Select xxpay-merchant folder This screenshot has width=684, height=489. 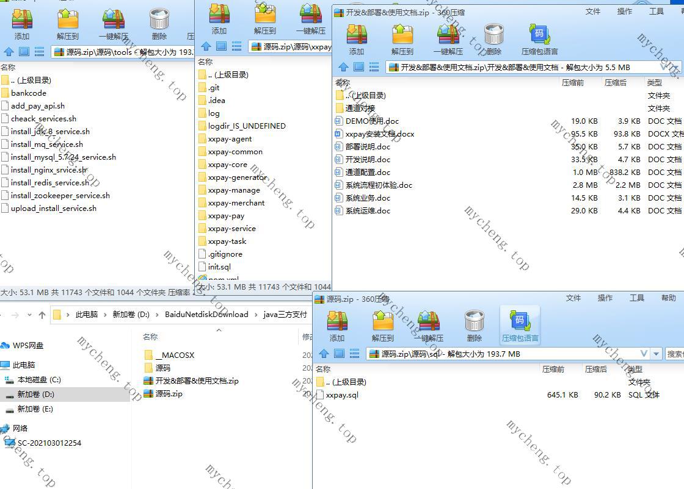(x=236, y=203)
